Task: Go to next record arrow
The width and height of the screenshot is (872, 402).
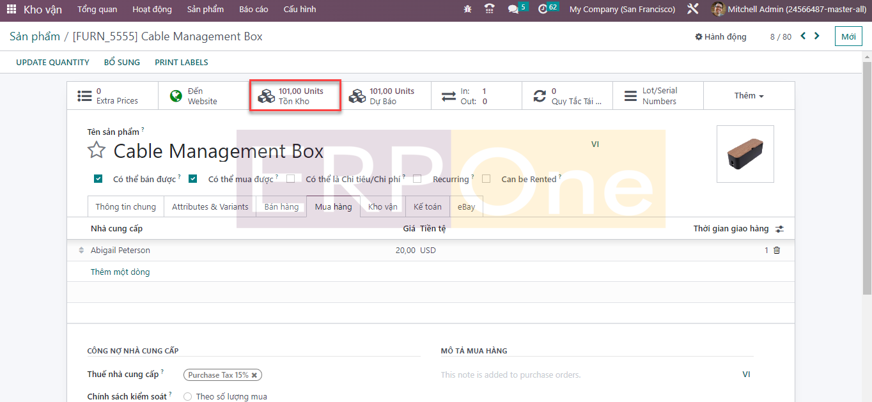Action: click(x=816, y=36)
